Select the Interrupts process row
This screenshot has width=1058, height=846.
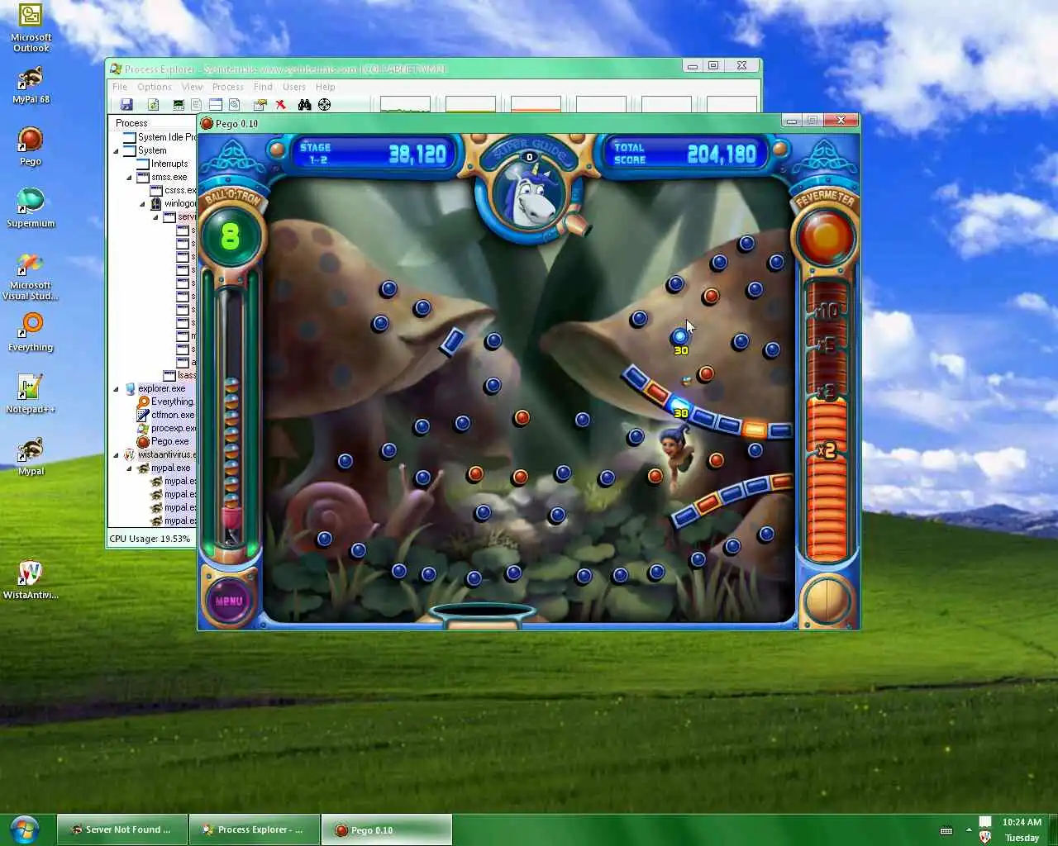(162, 164)
